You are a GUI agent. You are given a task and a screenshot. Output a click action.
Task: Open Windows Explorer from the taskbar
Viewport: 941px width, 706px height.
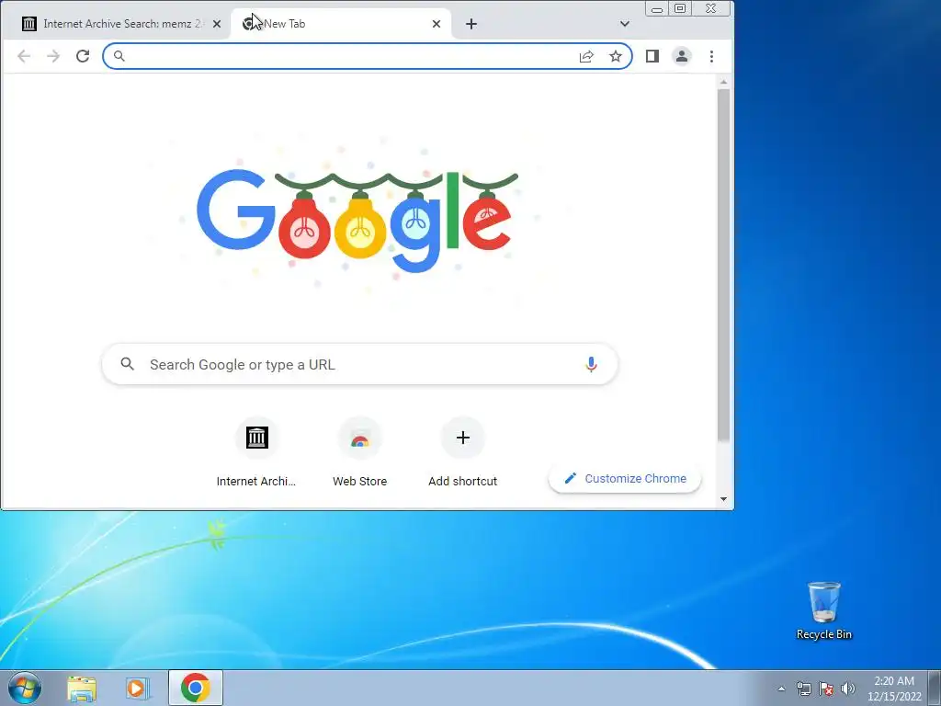coord(82,688)
